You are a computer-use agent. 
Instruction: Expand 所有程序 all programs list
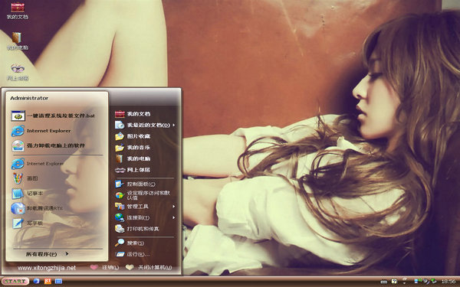(x=47, y=254)
